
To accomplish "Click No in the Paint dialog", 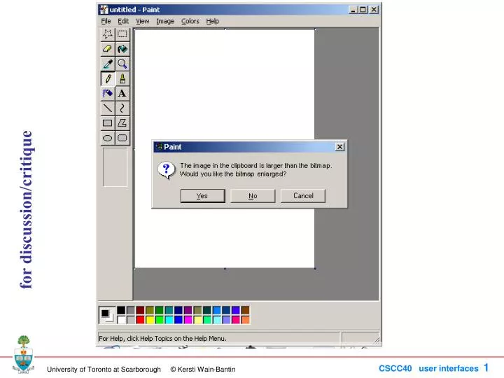I will tap(253, 196).
